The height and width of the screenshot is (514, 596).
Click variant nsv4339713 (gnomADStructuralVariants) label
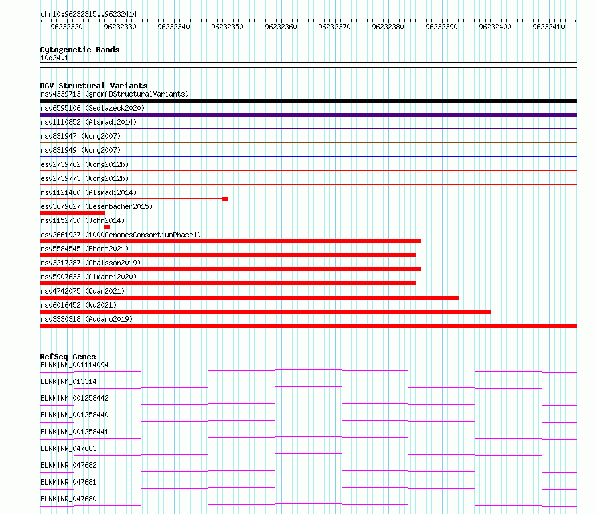[x=115, y=94]
